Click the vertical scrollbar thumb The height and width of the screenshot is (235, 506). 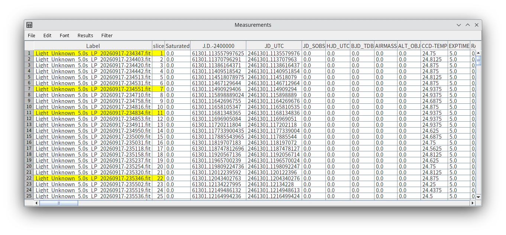(479, 61)
